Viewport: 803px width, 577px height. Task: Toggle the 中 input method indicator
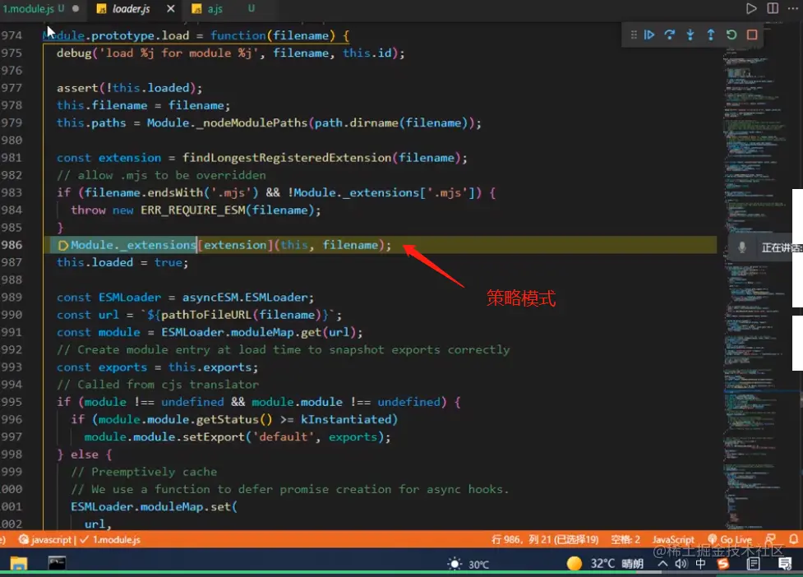(700, 564)
